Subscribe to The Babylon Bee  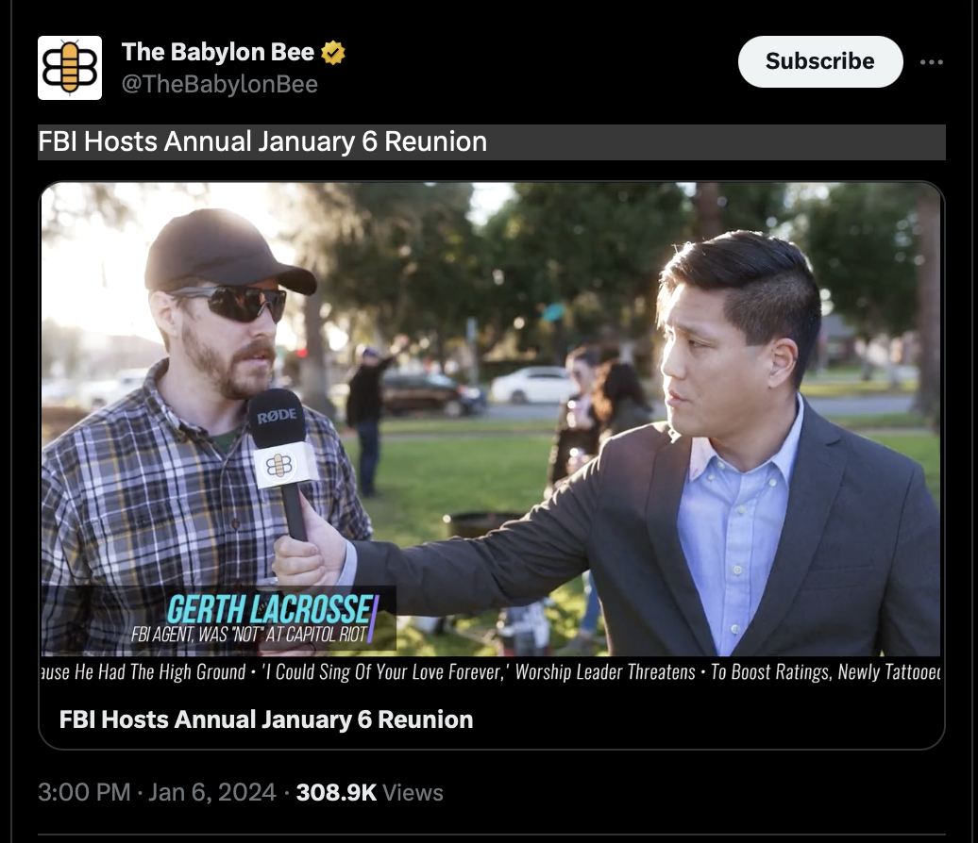[820, 61]
